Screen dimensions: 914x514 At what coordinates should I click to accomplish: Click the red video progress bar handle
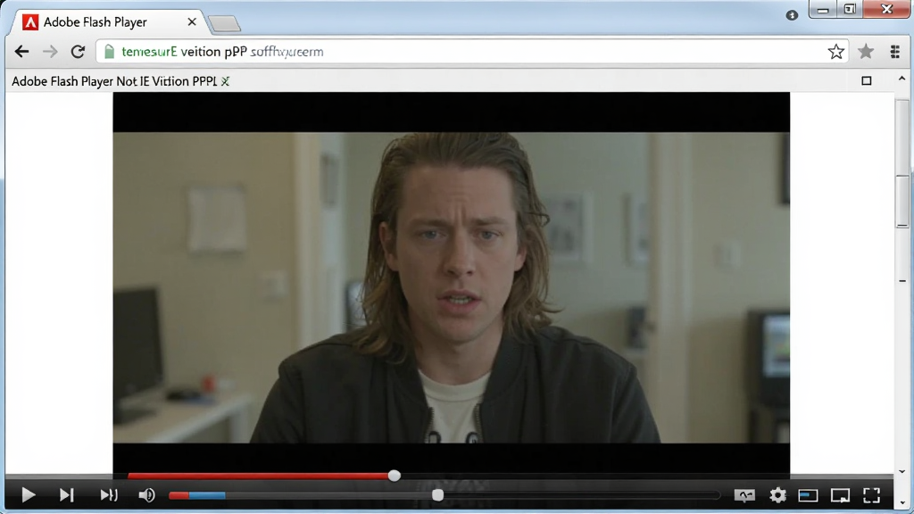click(x=394, y=476)
